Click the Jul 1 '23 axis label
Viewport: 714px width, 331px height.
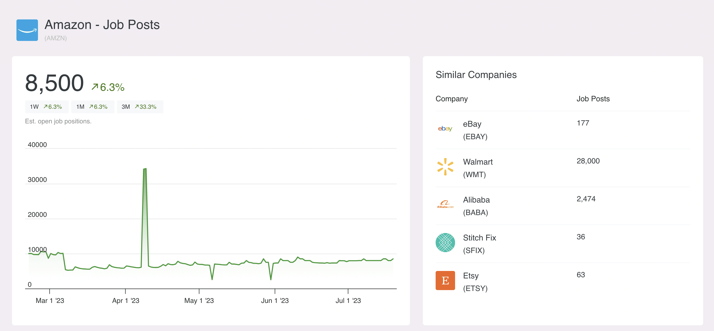click(x=348, y=301)
